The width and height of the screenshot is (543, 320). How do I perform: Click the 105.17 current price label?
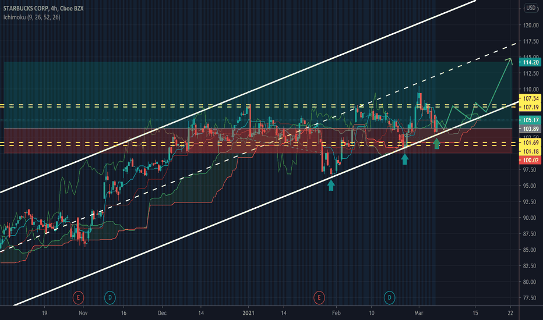(530, 120)
